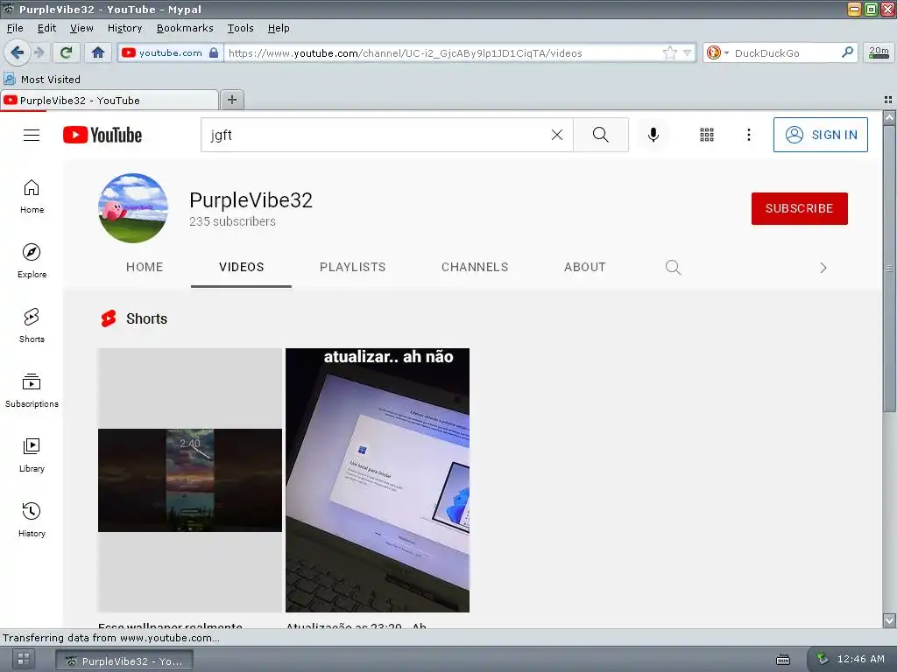Switch to the PLAYLISTS tab

352,268
